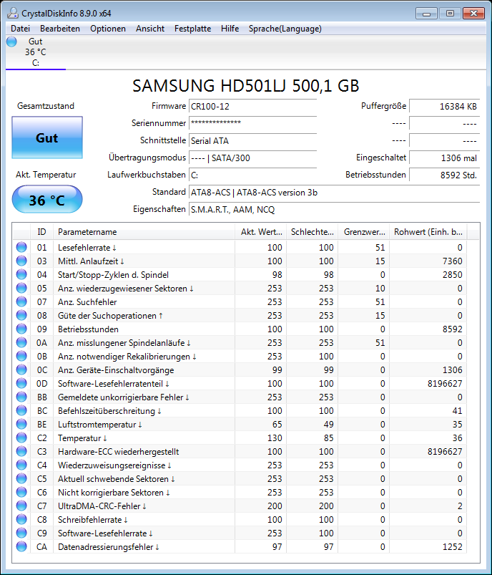The height and width of the screenshot is (575, 492).
Task: Click raw value 8196627 in row 0D
Action: click(x=445, y=383)
